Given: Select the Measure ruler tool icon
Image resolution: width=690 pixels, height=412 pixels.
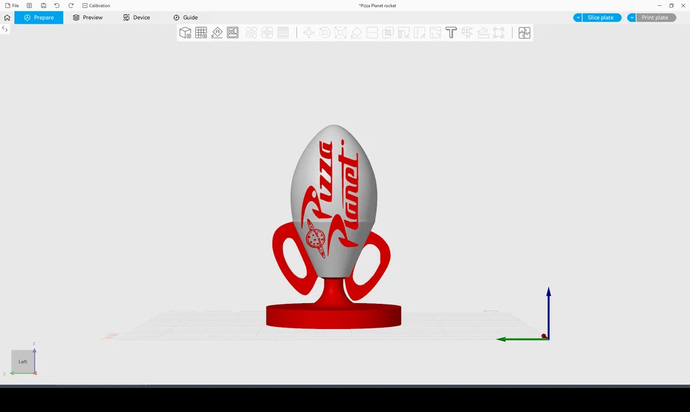Looking at the screenshot, I should click(483, 32).
